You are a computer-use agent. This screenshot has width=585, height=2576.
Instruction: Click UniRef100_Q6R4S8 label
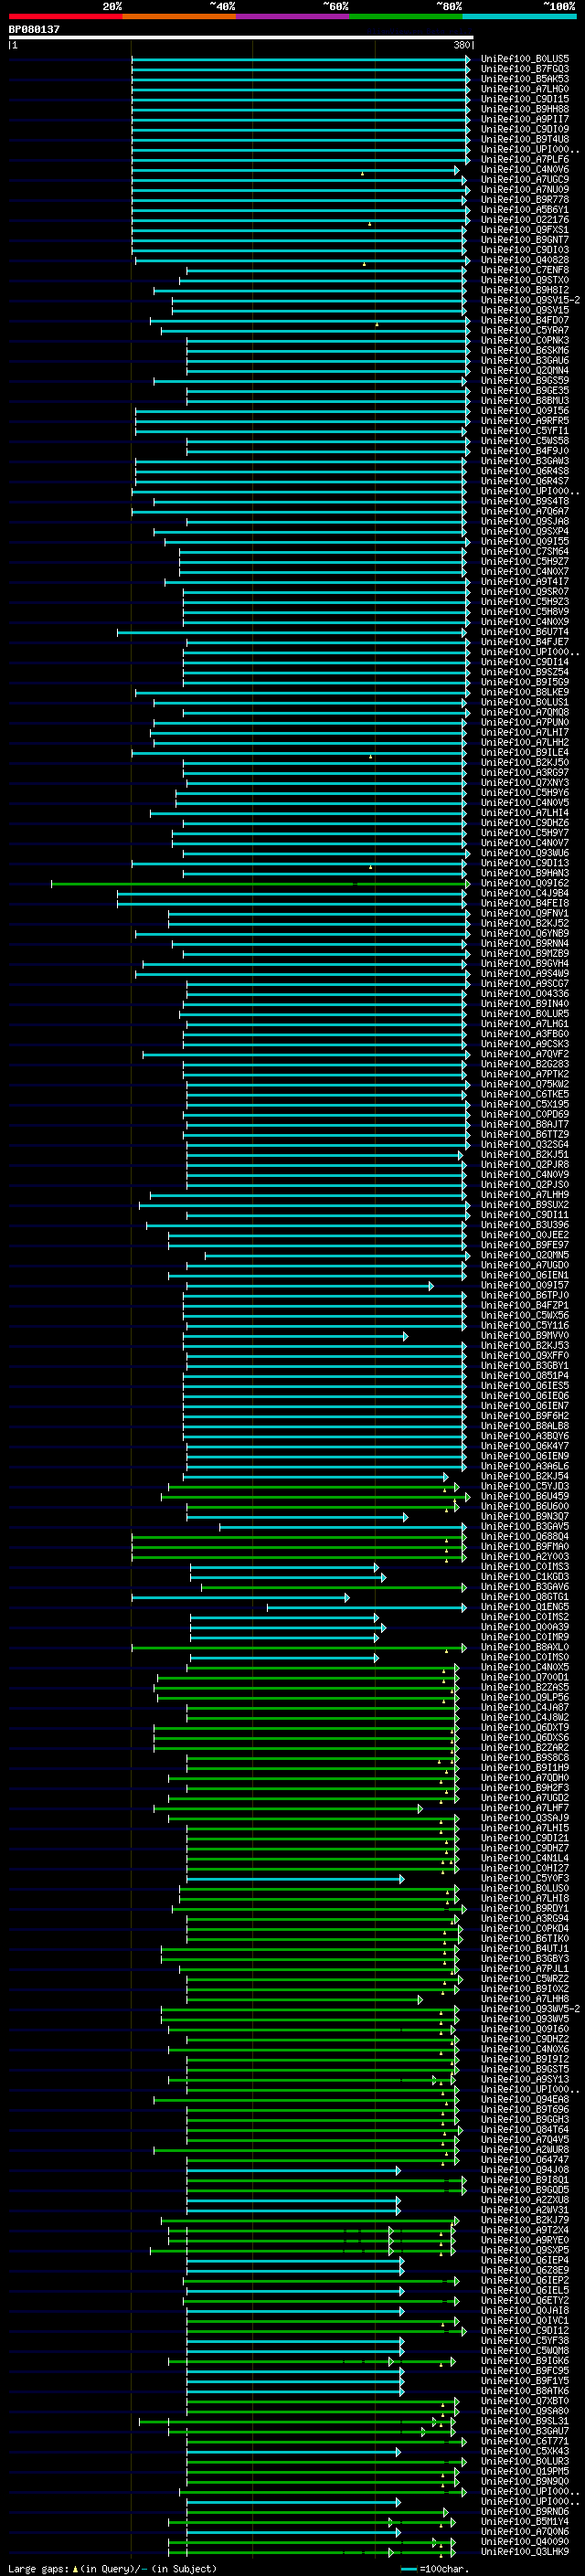524,471
